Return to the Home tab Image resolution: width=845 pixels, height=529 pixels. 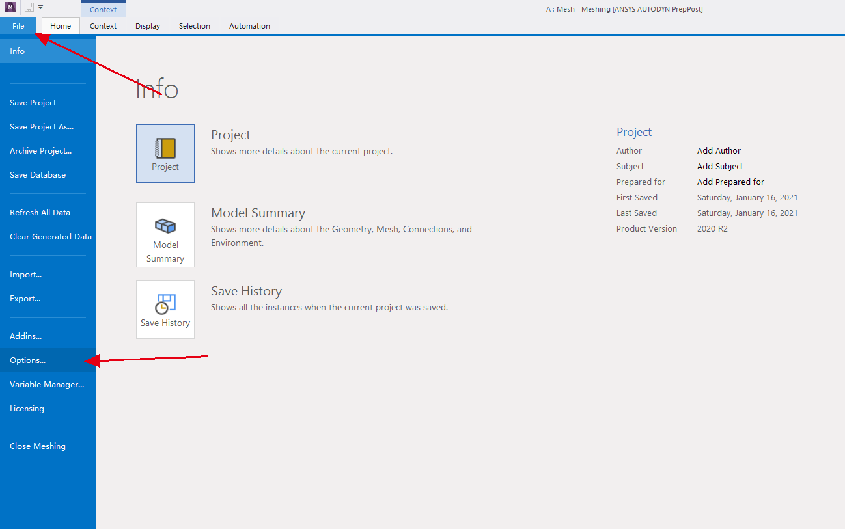pos(60,26)
